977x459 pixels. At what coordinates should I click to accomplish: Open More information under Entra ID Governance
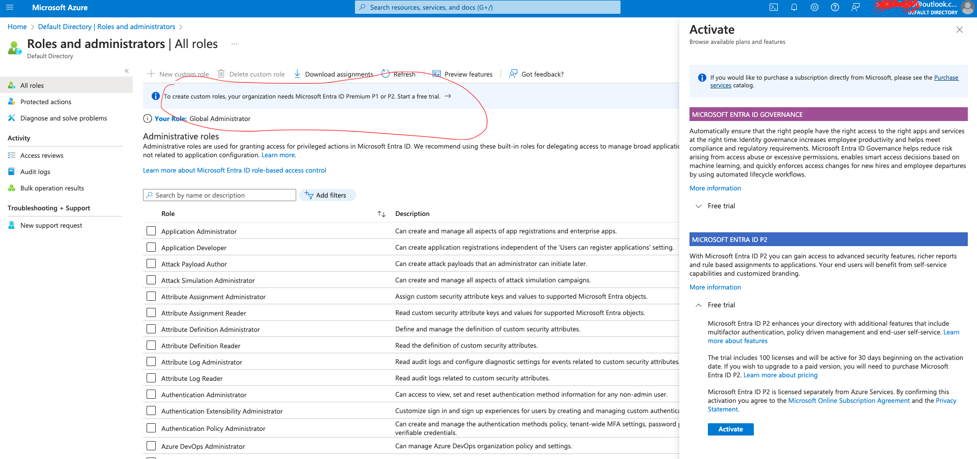coord(715,188)
